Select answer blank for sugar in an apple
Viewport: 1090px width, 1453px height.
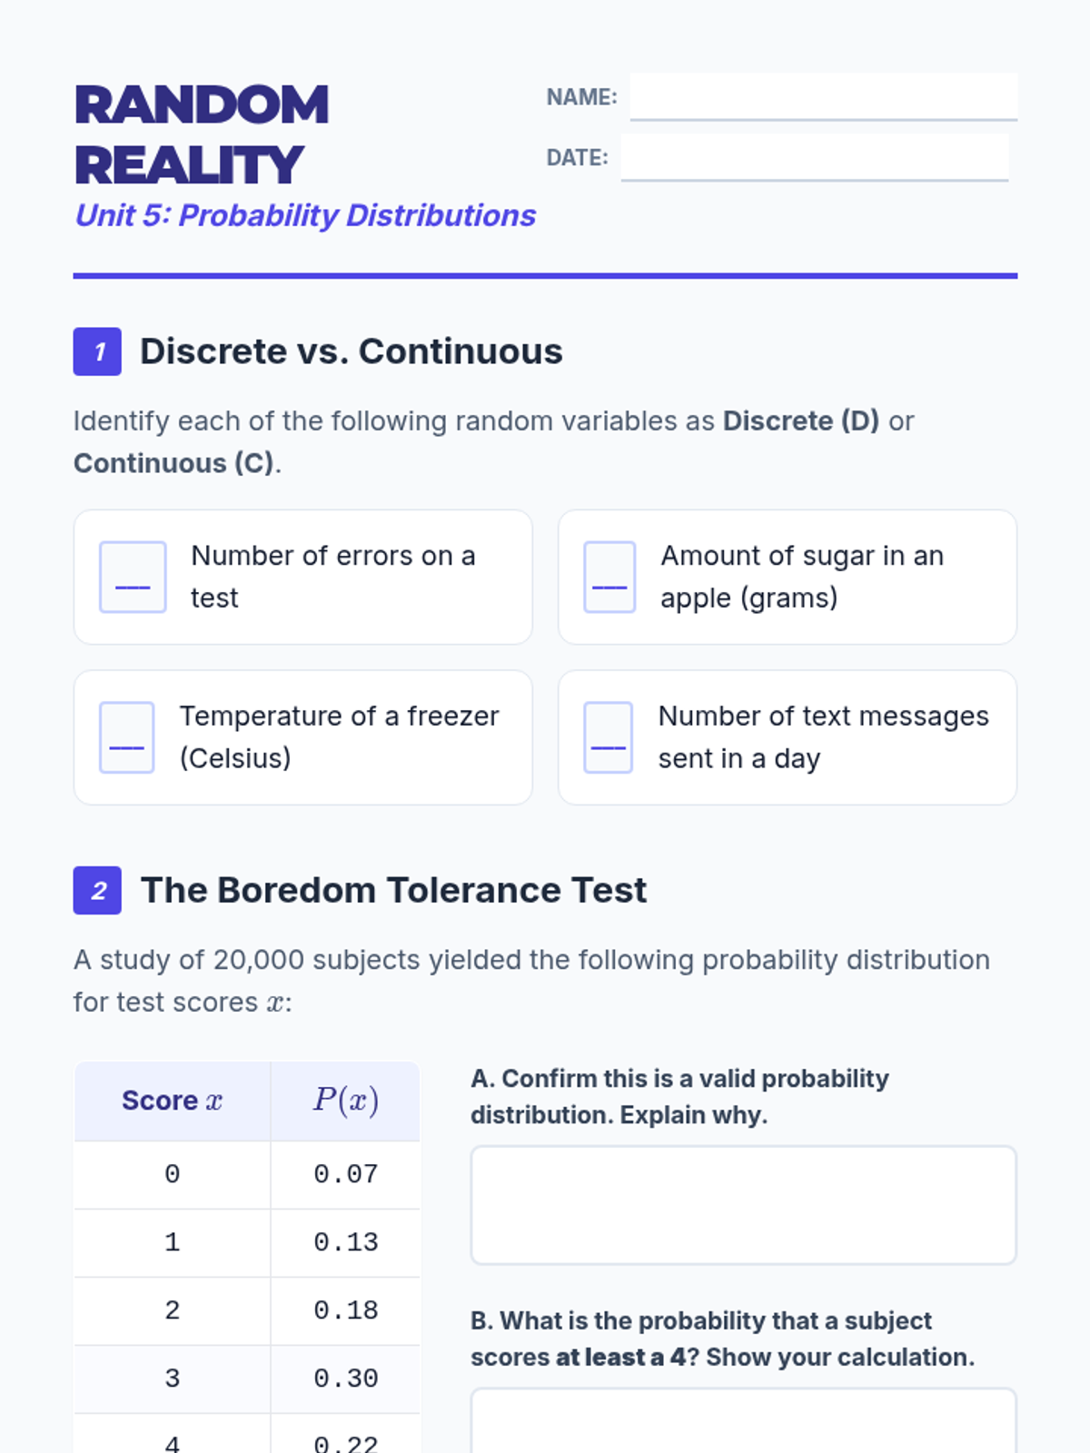coord(609,578)
